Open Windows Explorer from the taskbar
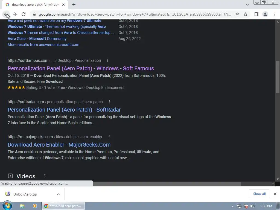 22,206
